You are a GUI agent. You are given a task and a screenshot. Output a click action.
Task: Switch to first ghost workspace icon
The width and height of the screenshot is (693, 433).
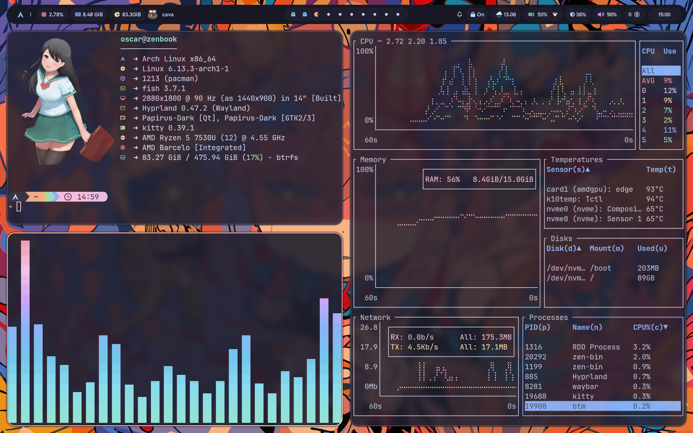pos(293,15)
